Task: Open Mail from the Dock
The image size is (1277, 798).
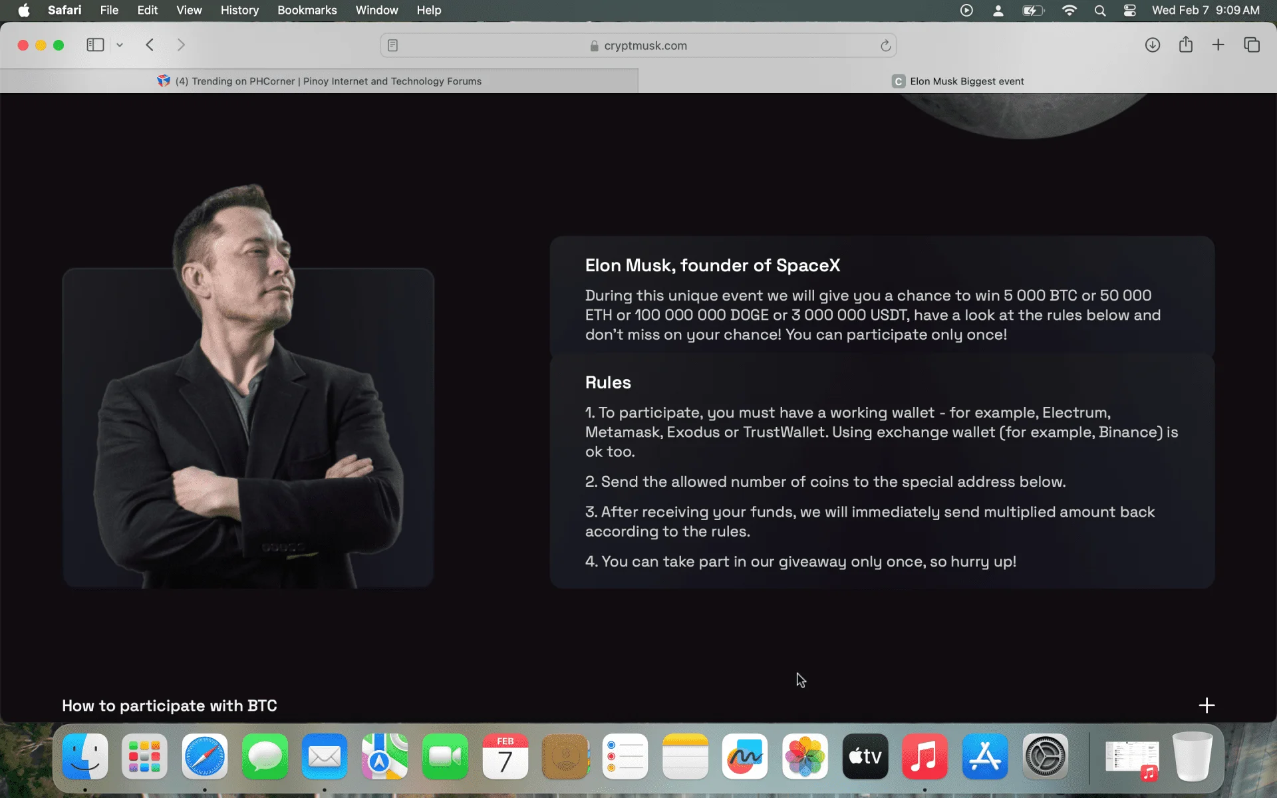Action: pos(325,756)
